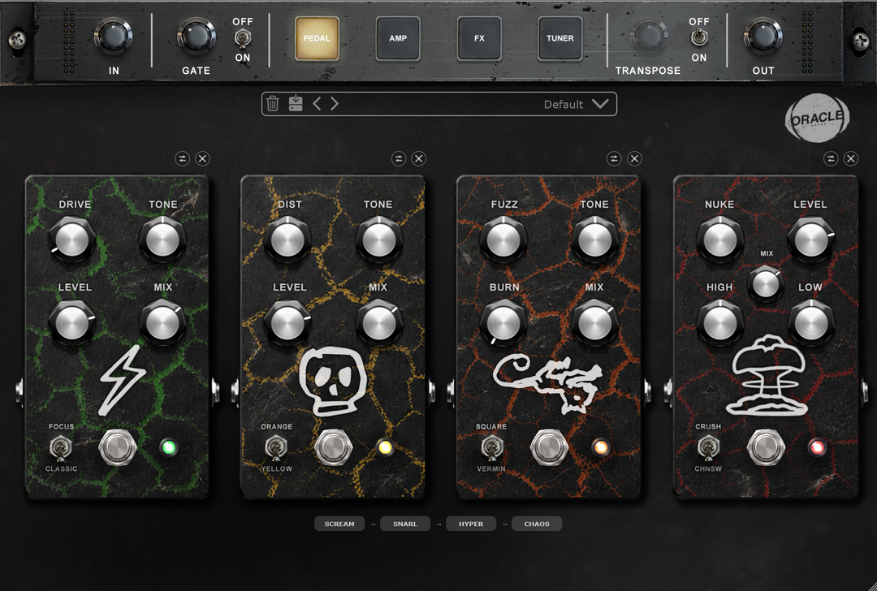Remove the skull distortion pedal
Screen dimensions: 877x591
click(418, 159)
